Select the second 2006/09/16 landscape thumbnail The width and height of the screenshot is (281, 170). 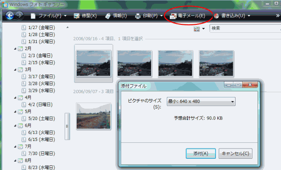(x=134, y=63)
